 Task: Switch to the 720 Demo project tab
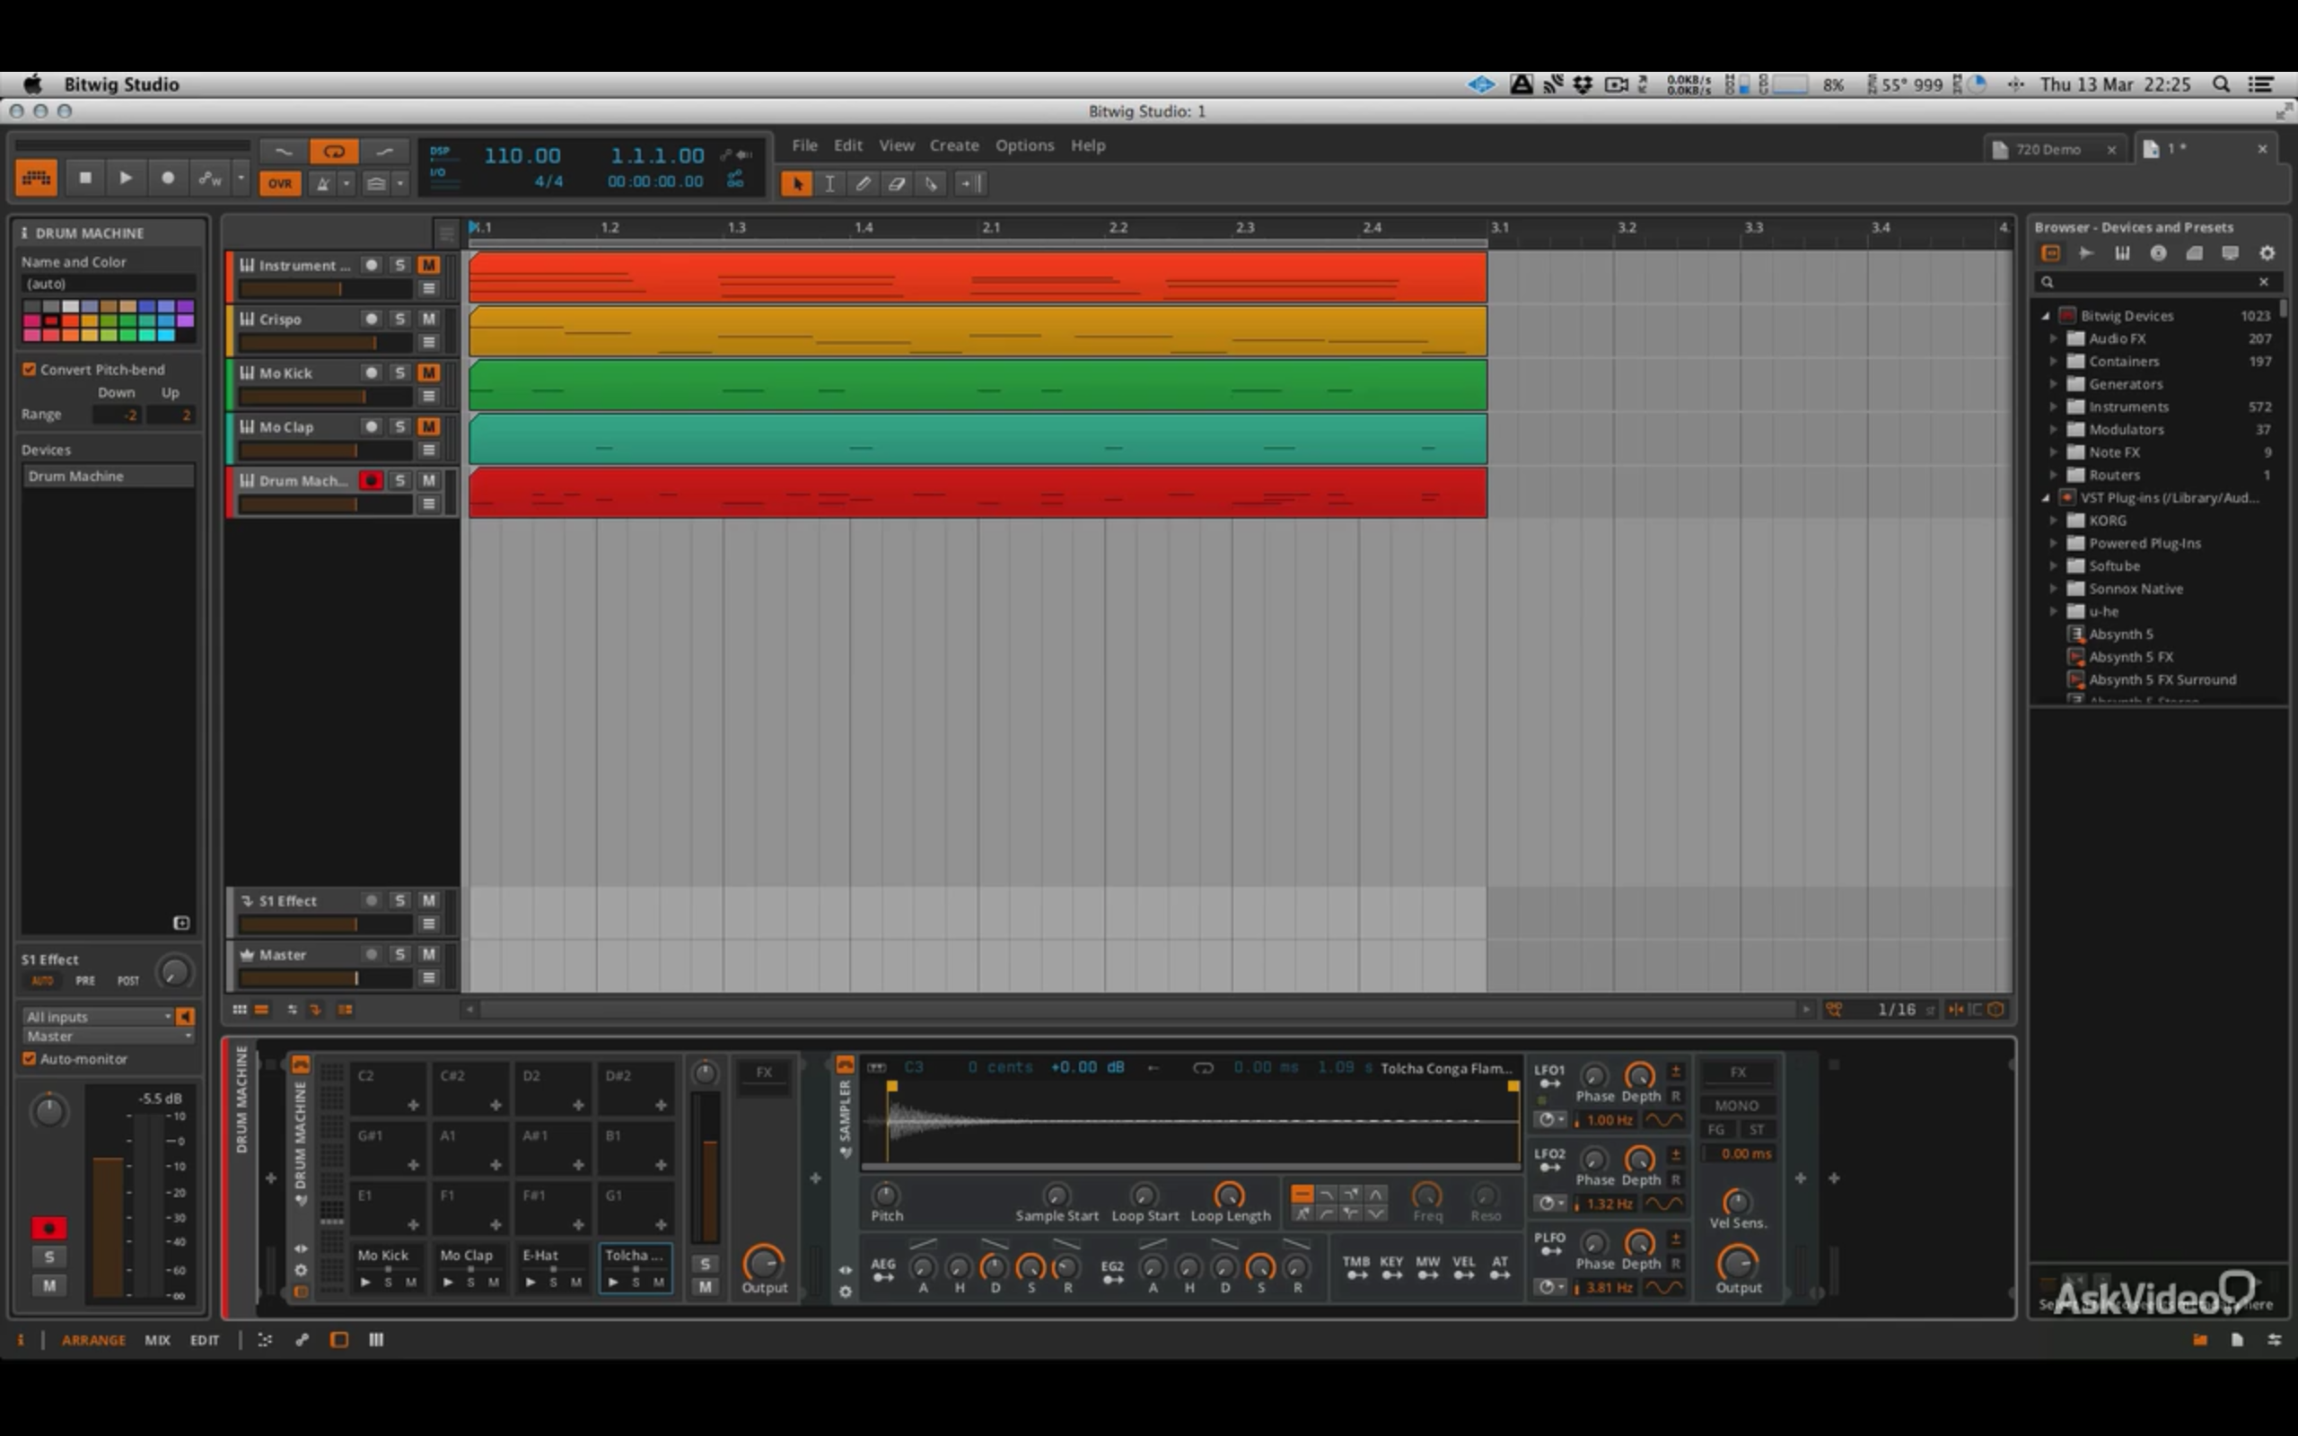coord(2048,149)
